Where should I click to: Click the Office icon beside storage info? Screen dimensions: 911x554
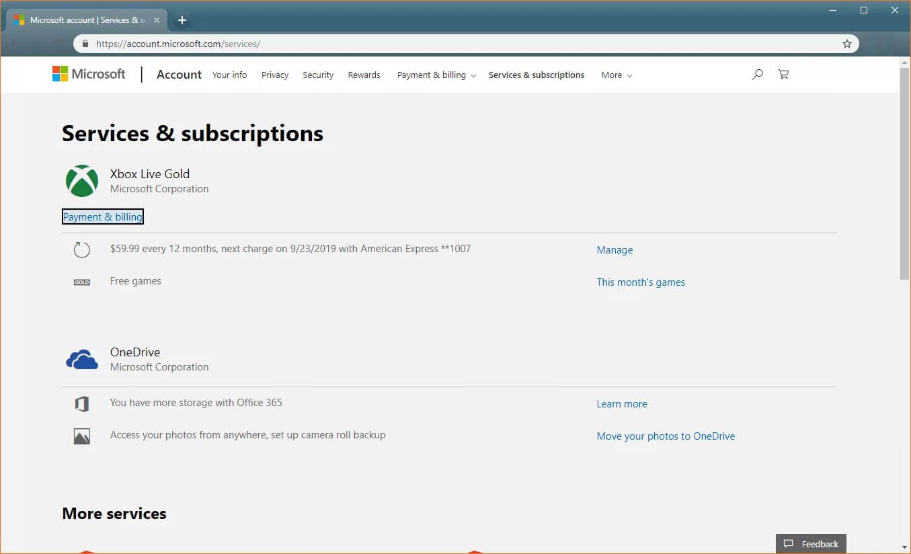(x=81, y=404)
